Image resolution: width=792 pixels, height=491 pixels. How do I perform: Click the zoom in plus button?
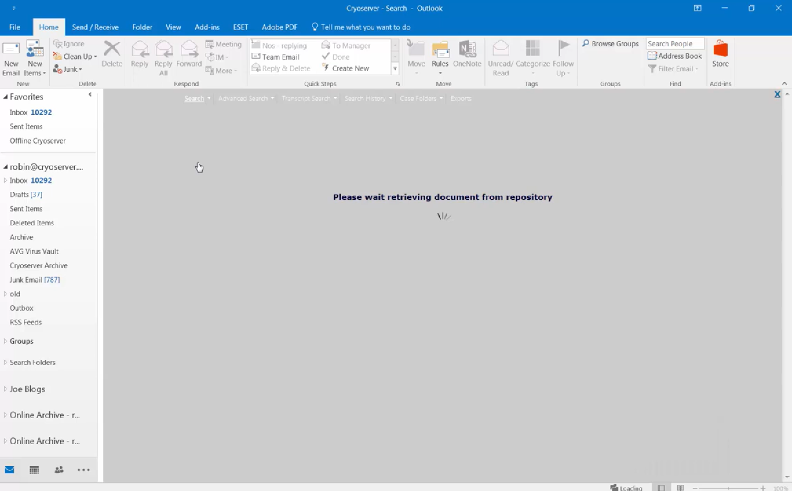[x=763, y=488]
